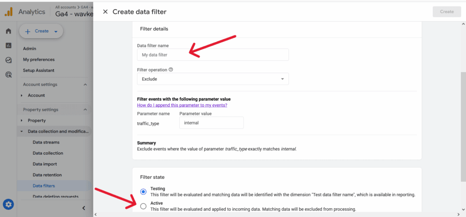Viewport: 466px width, 217px height.
Task: Select the Active filter state
Action: click(x=143, y=206)
